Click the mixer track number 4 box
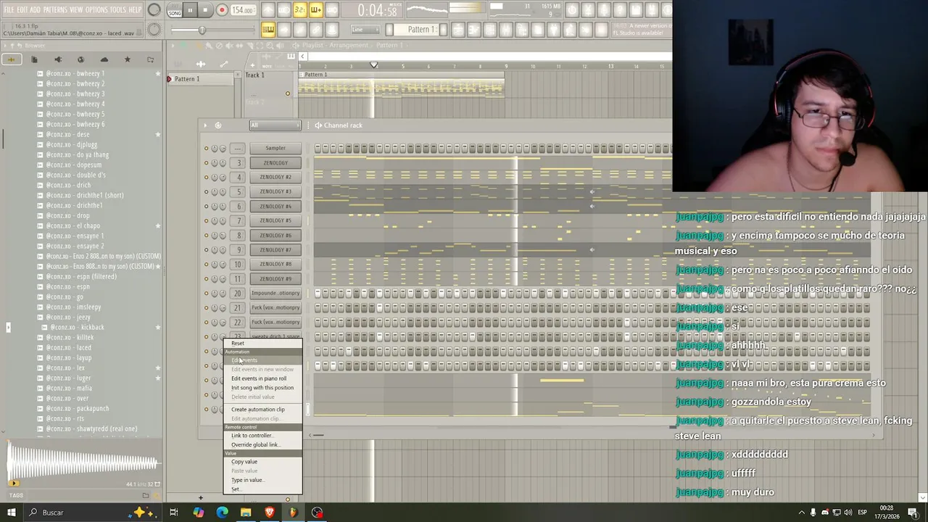Viewport: 928px width, 522px height. (x=238, y=177)
